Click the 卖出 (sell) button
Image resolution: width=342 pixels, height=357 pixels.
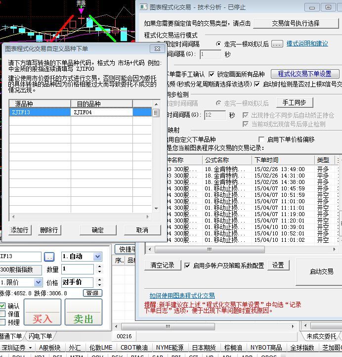pos(83,318)
